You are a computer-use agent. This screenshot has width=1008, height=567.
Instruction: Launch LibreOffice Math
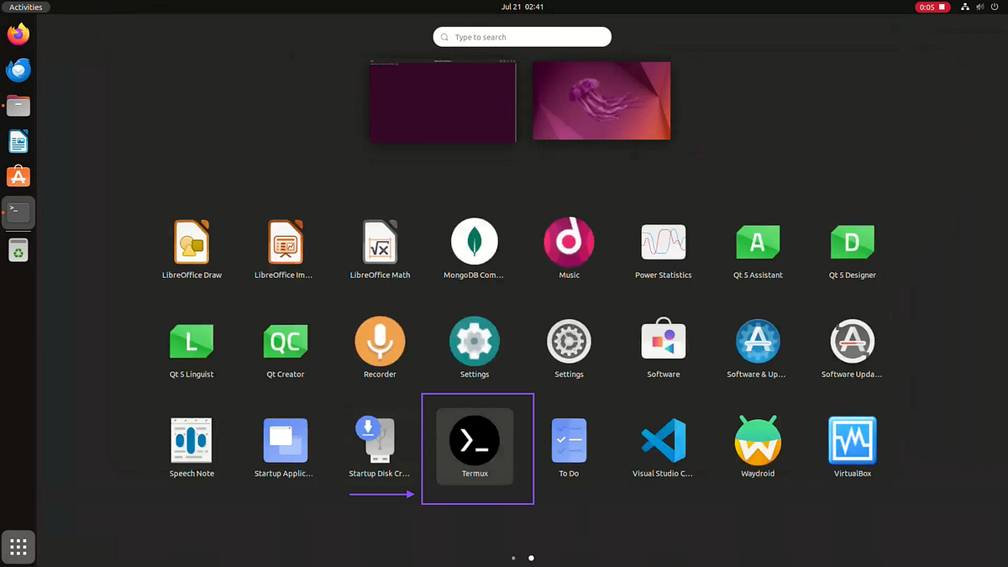(380, 241)
